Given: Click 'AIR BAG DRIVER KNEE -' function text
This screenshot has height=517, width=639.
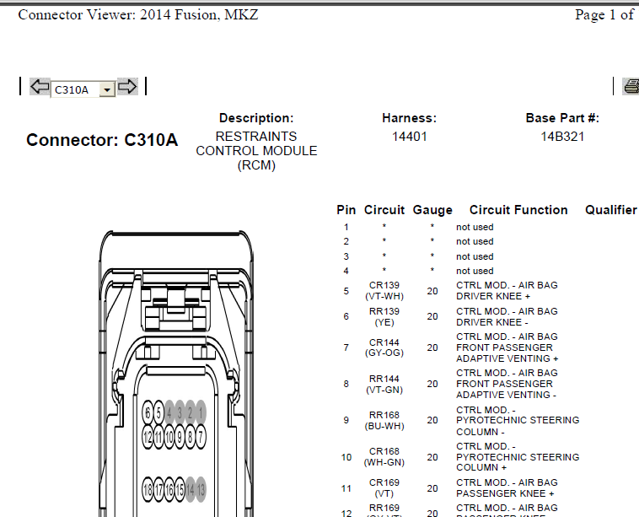Looking at the screenshot, I should pos(507,317).
